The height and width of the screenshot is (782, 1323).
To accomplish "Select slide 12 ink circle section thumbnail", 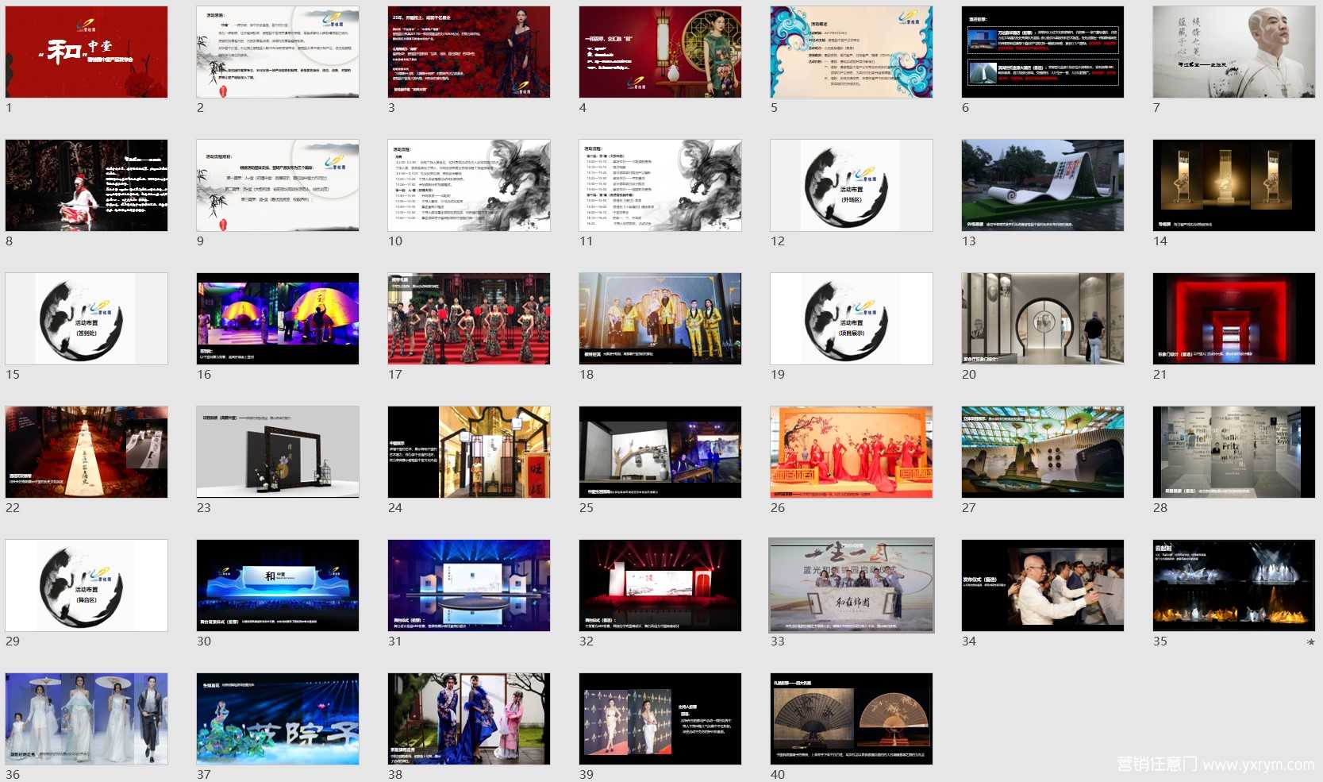I will pos(852,186).
